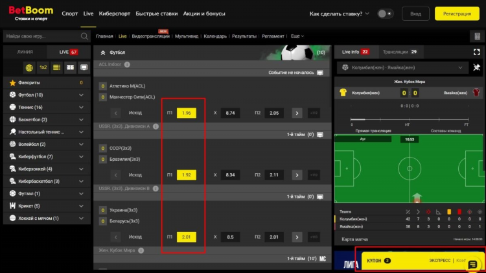The height and width of the screenshot is (273, 486).
Task: Open the Видеотрансляции submenu item
Action: coord(150,36)
